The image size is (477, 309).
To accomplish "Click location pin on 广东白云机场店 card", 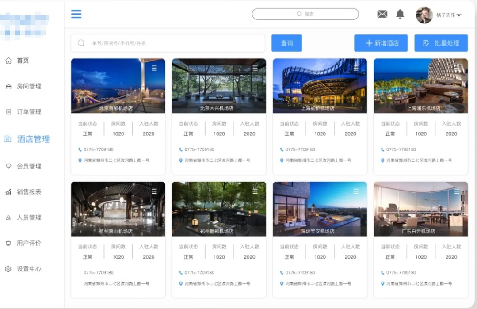I will click(383, 283).
